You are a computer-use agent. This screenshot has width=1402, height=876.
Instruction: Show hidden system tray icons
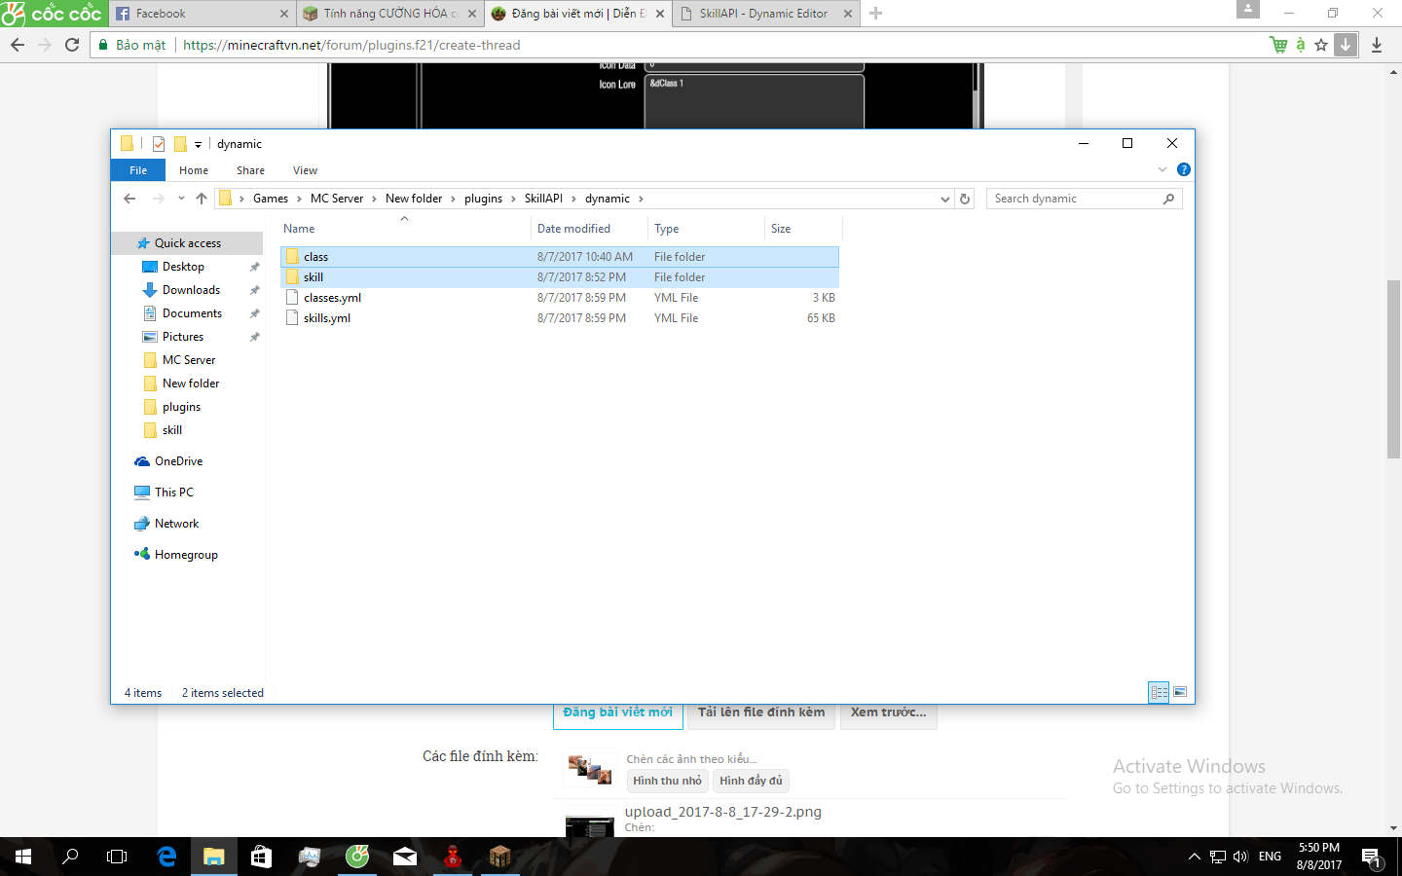tap(1195, 857)
